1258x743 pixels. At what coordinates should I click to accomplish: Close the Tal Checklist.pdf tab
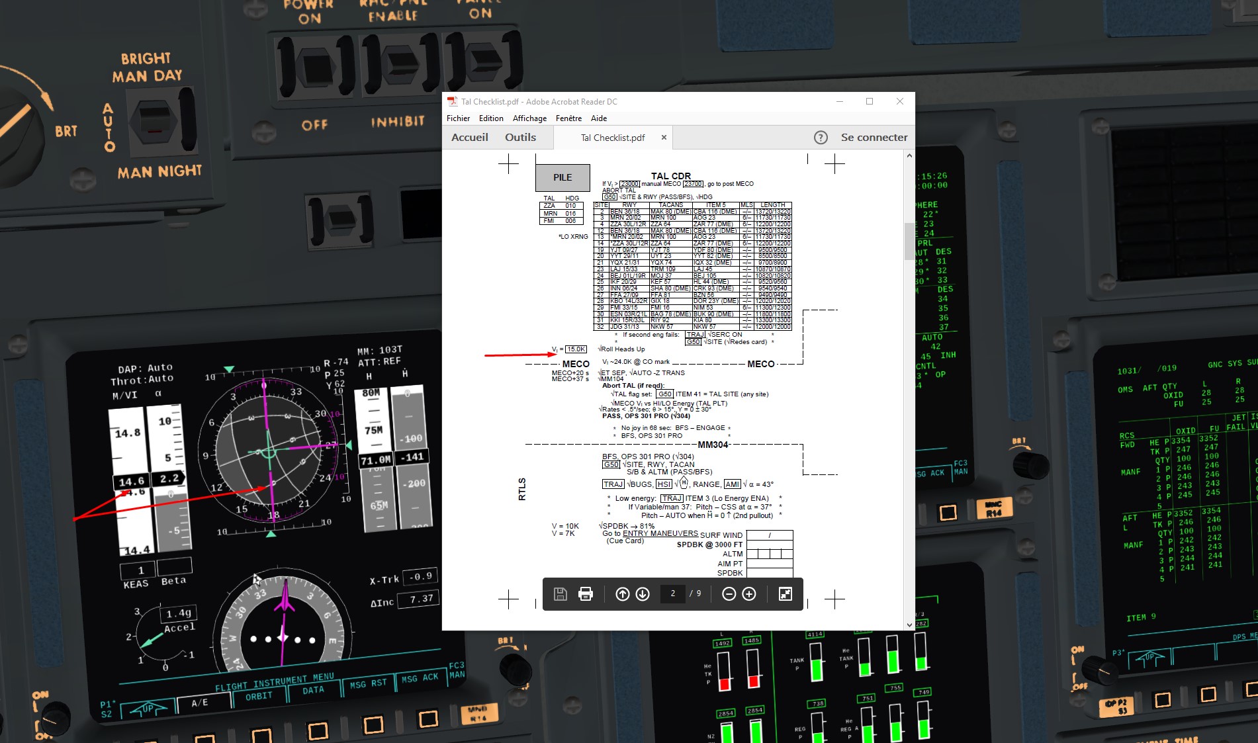click(664, 138)
